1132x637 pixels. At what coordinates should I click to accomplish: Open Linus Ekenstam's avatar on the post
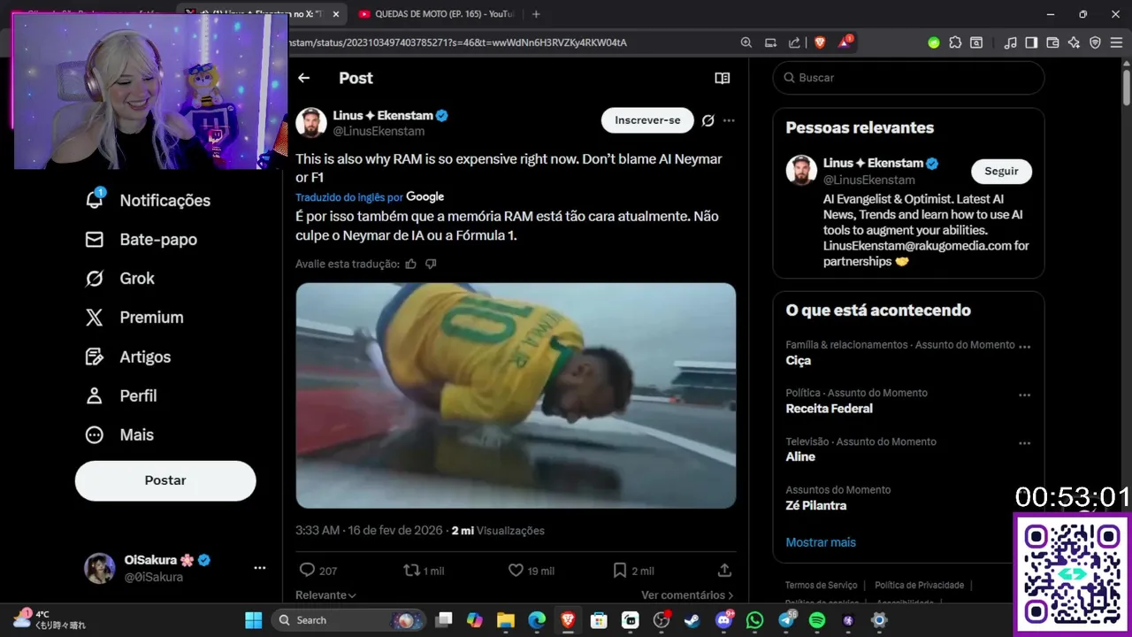coord(311,123)
